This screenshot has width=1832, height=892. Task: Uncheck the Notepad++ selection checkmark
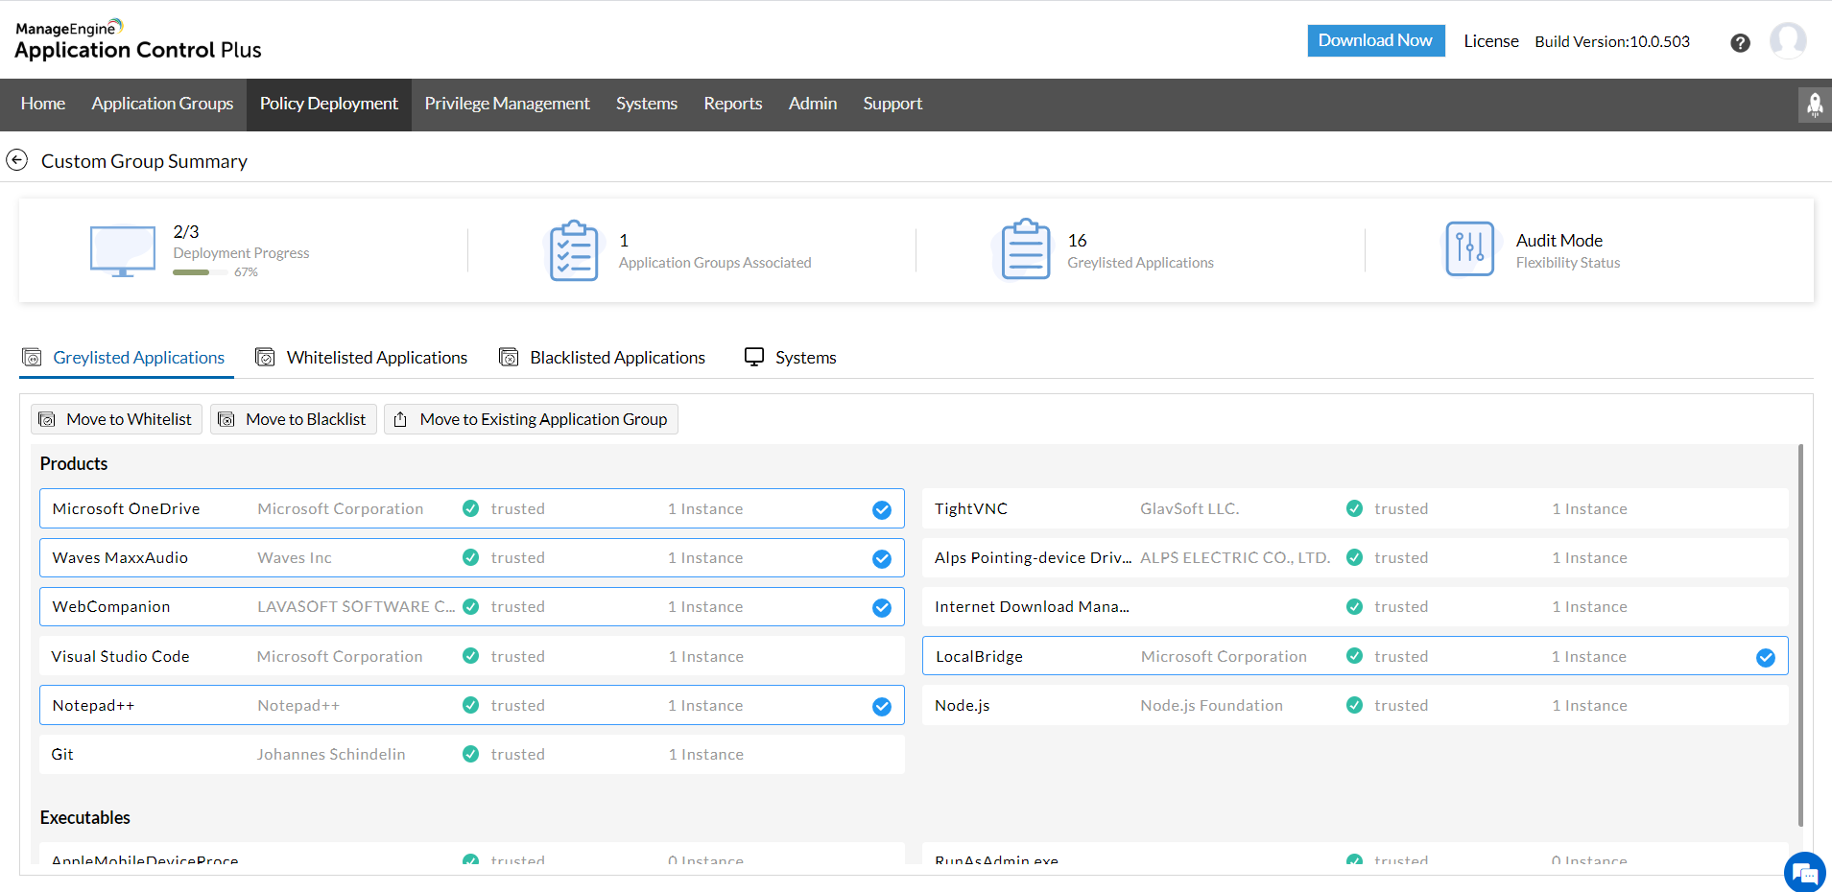(x=881, y=707)
